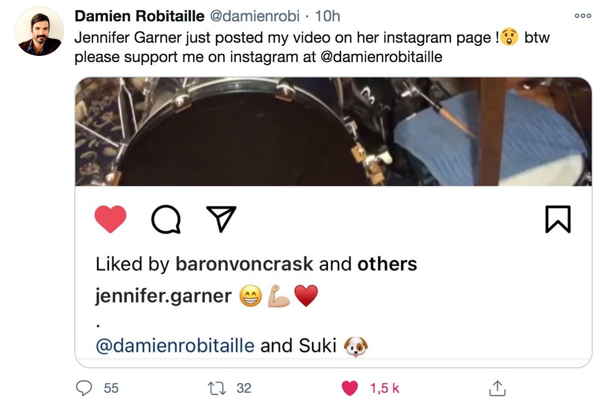Click the baronvoncrask username
Image resolution: width=608 pixels, height=406 pixels.
(244, 264)
